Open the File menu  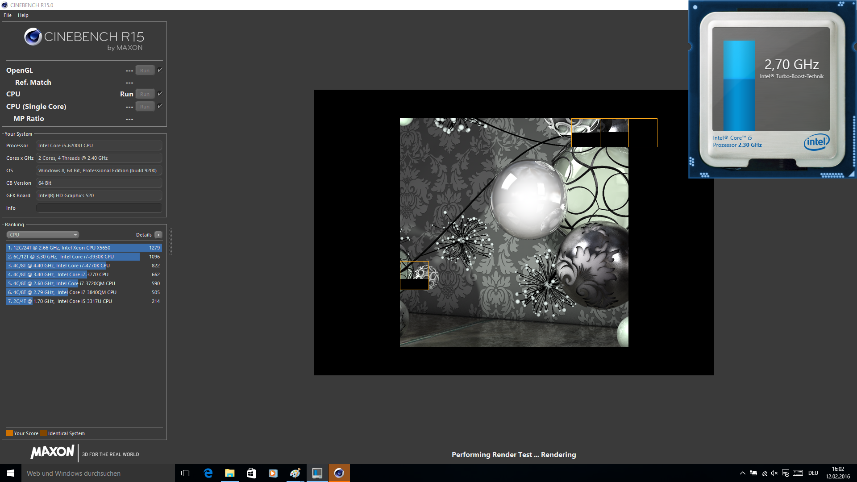click(8, 15)
